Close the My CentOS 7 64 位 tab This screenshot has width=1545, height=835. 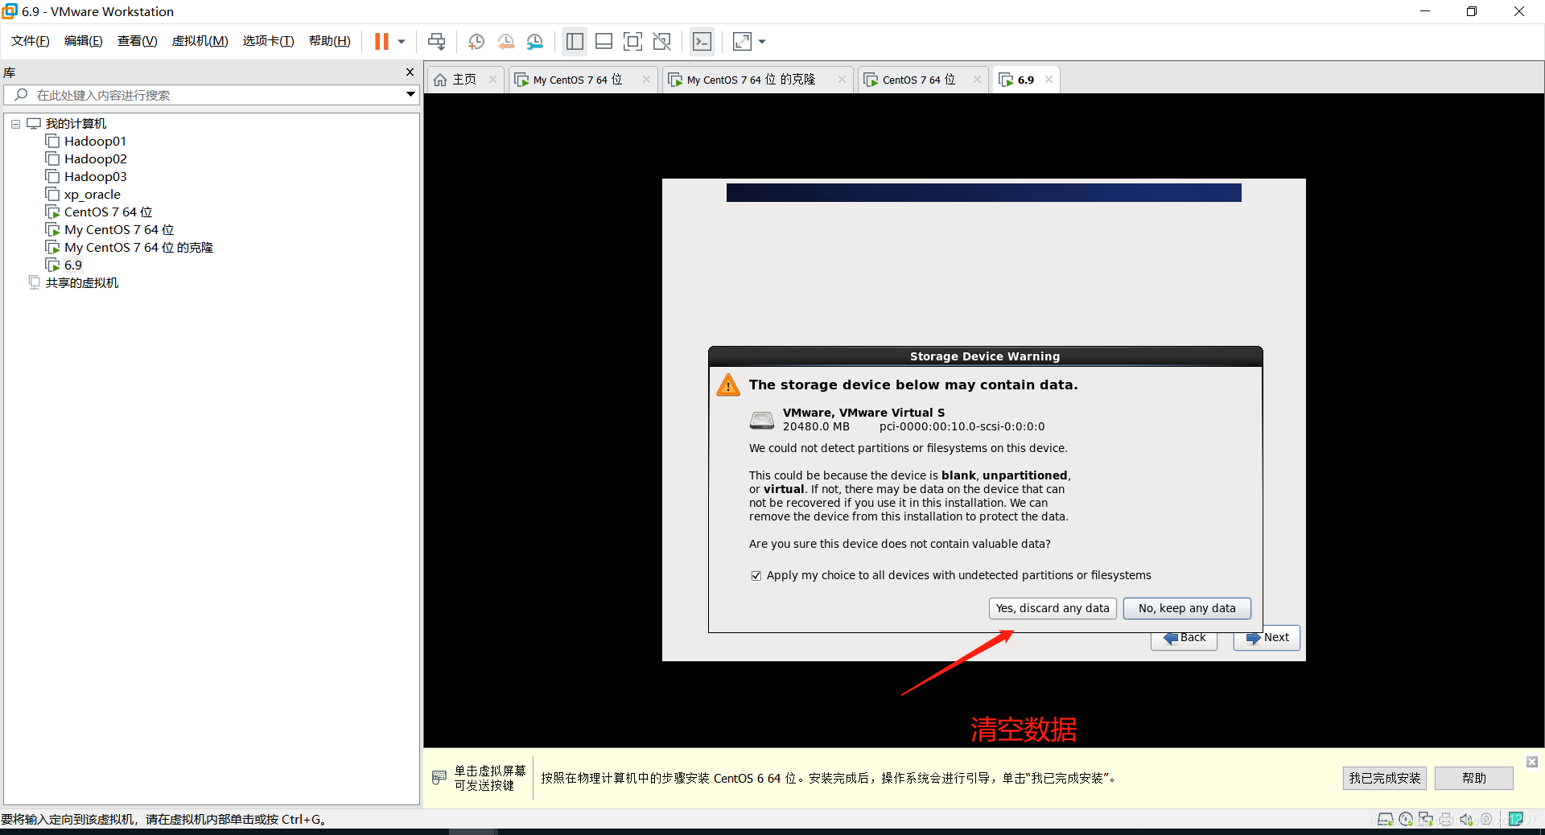pos(646,80)
